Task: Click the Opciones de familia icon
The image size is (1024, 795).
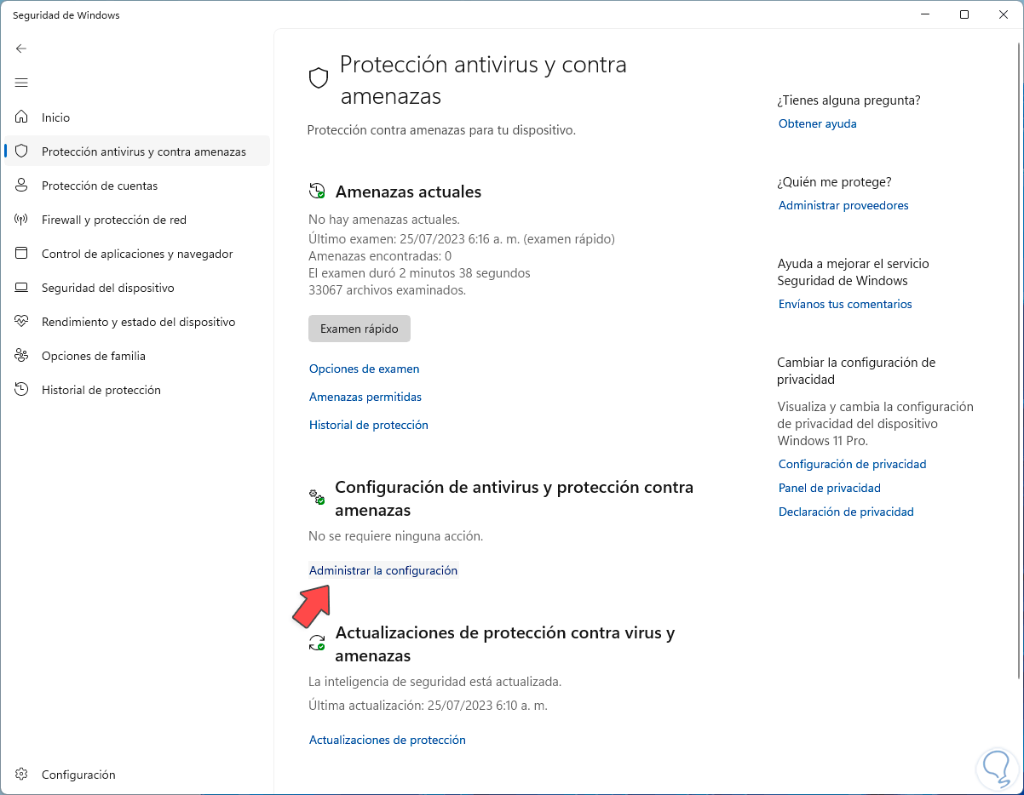Action: coord(22,356)
